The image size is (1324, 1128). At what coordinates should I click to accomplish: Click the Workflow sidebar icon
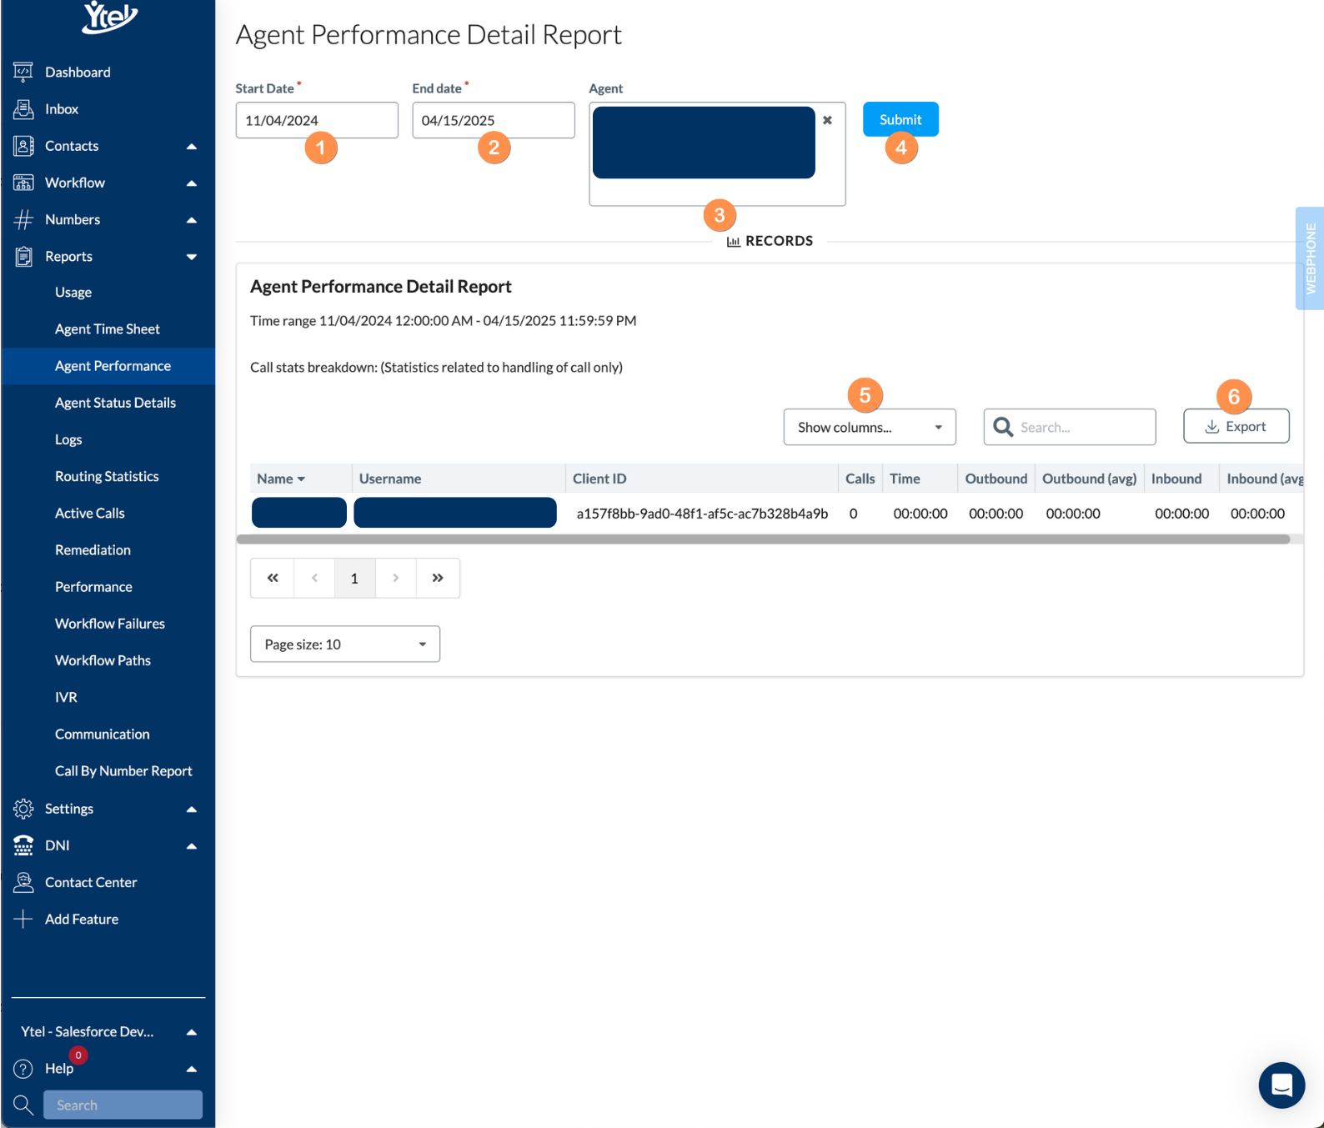[23, 183]
